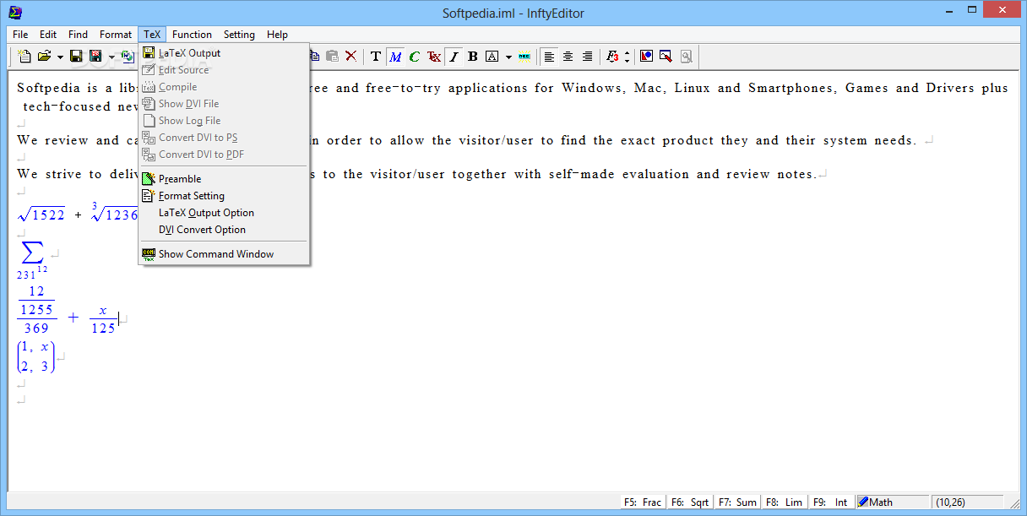Align text to the right
This screenshot has height=516, width=1027.
pos(587,57)
